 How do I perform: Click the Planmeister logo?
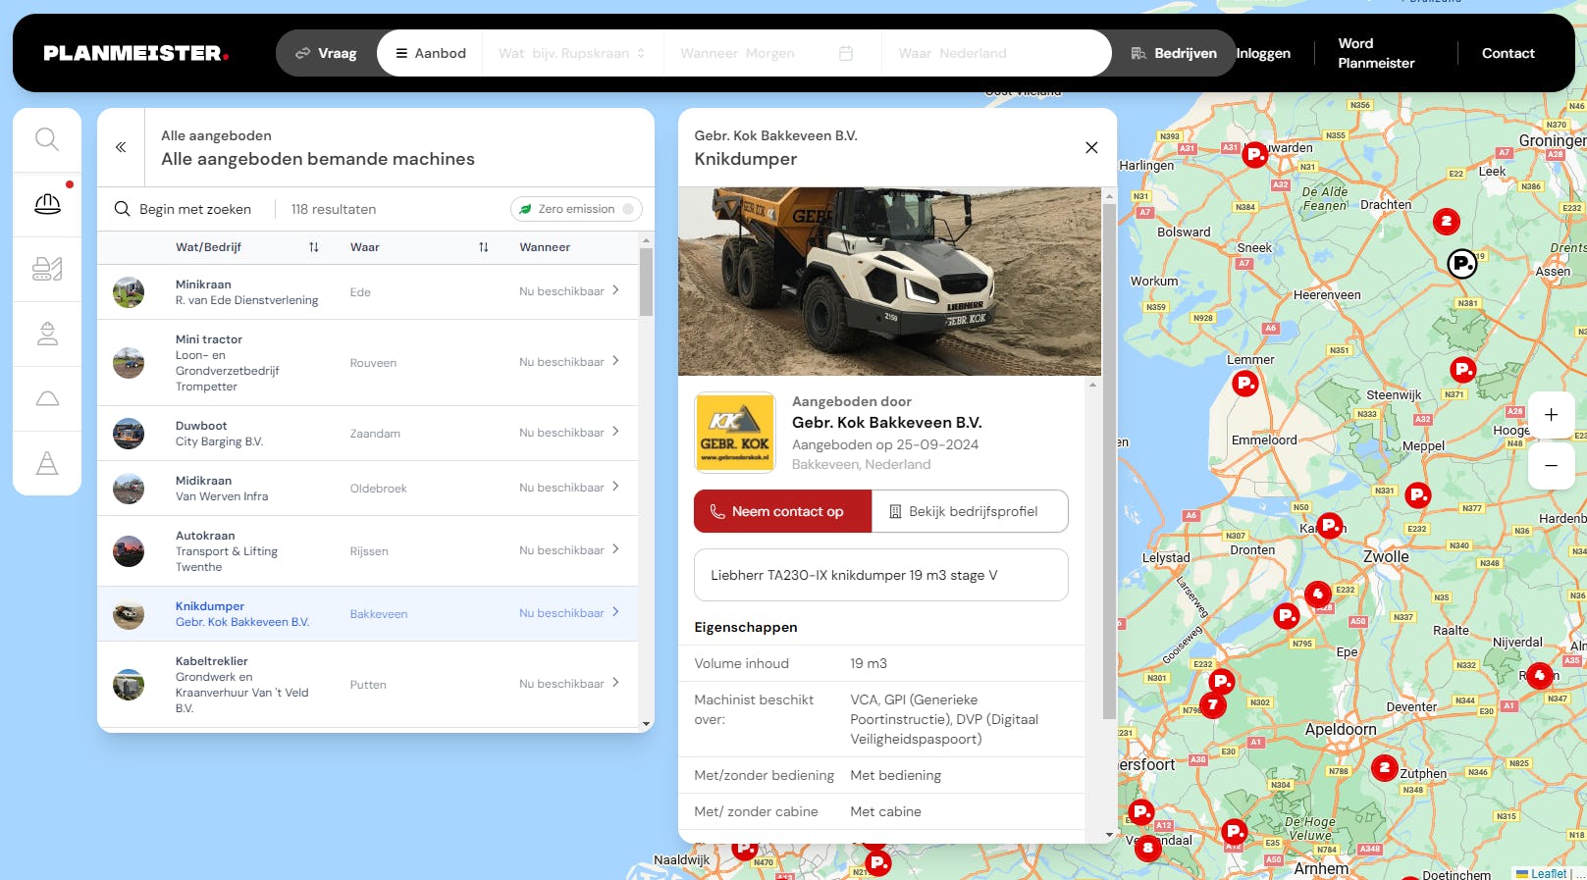pos(136,53)
